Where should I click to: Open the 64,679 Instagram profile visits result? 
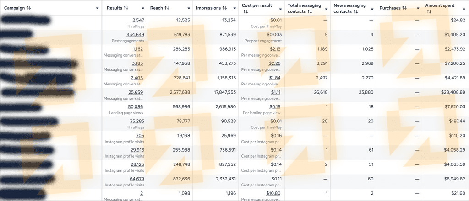(137, 179)
